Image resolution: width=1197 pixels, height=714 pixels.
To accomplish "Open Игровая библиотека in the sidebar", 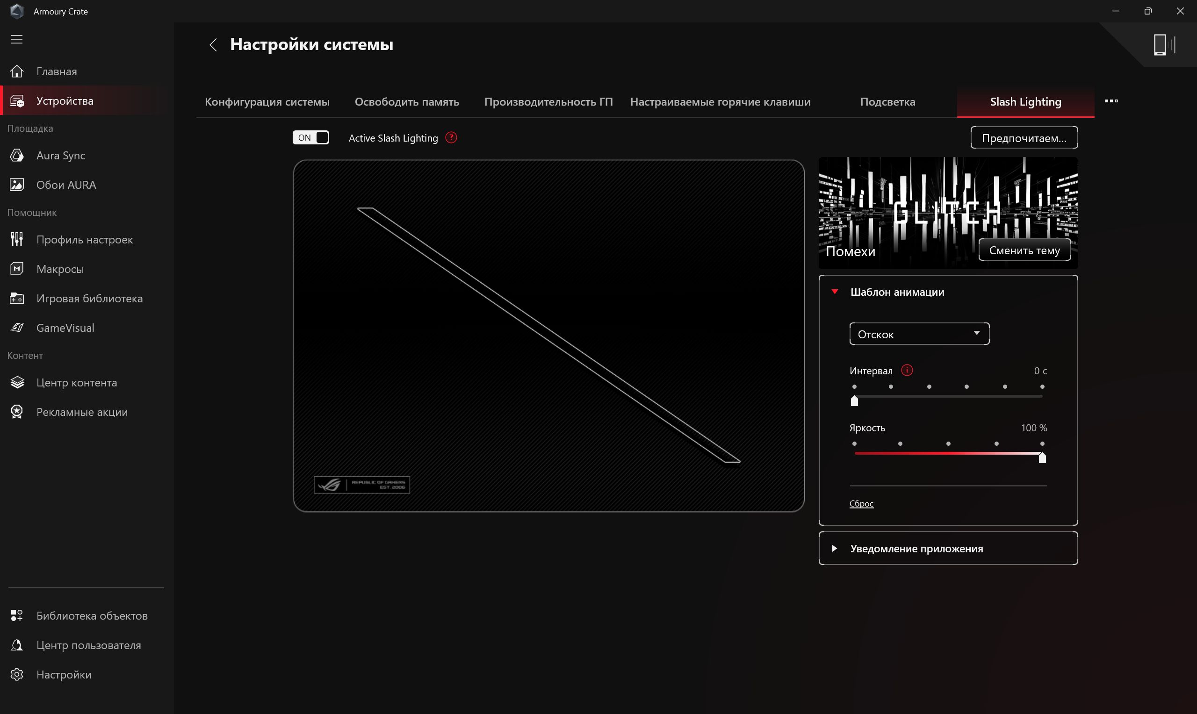I will pos(87,298).
